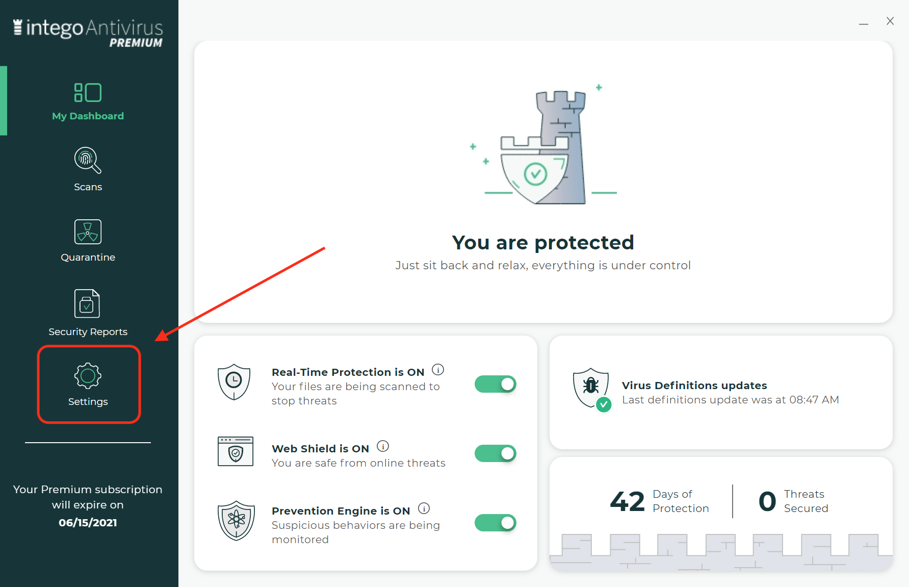Click 'You are safe from online threats' text
The image size is (909, 587).
point(358,463)
